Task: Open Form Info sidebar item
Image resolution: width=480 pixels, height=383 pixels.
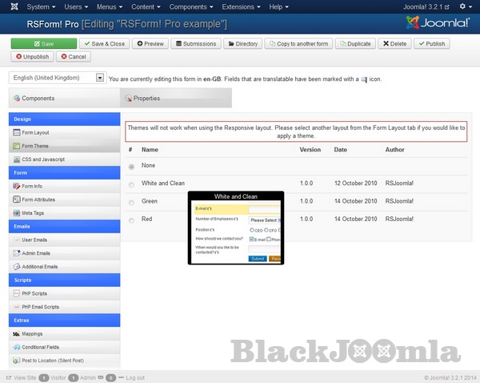Action: [x=32, y=186]
